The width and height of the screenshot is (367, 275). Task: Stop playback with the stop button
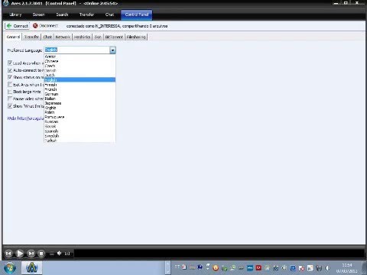tap(41, 254)
